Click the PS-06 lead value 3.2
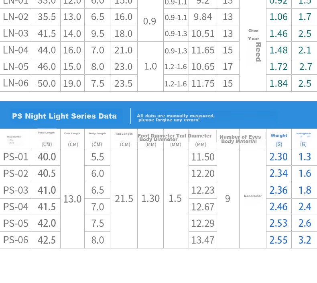 305,240
